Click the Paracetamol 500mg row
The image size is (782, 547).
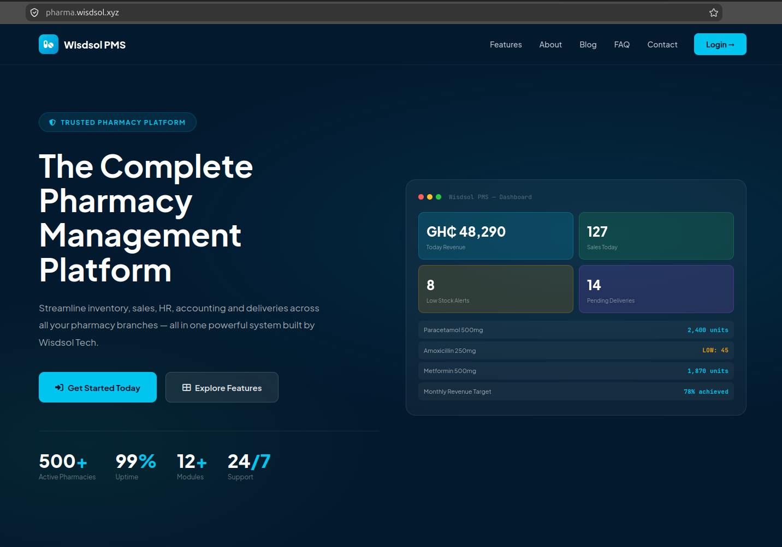pos(576,330)
